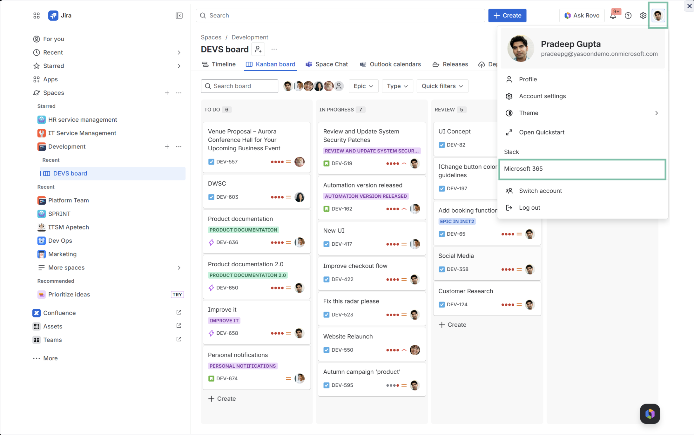Open the app switcher grid icon

coord(37,16)
